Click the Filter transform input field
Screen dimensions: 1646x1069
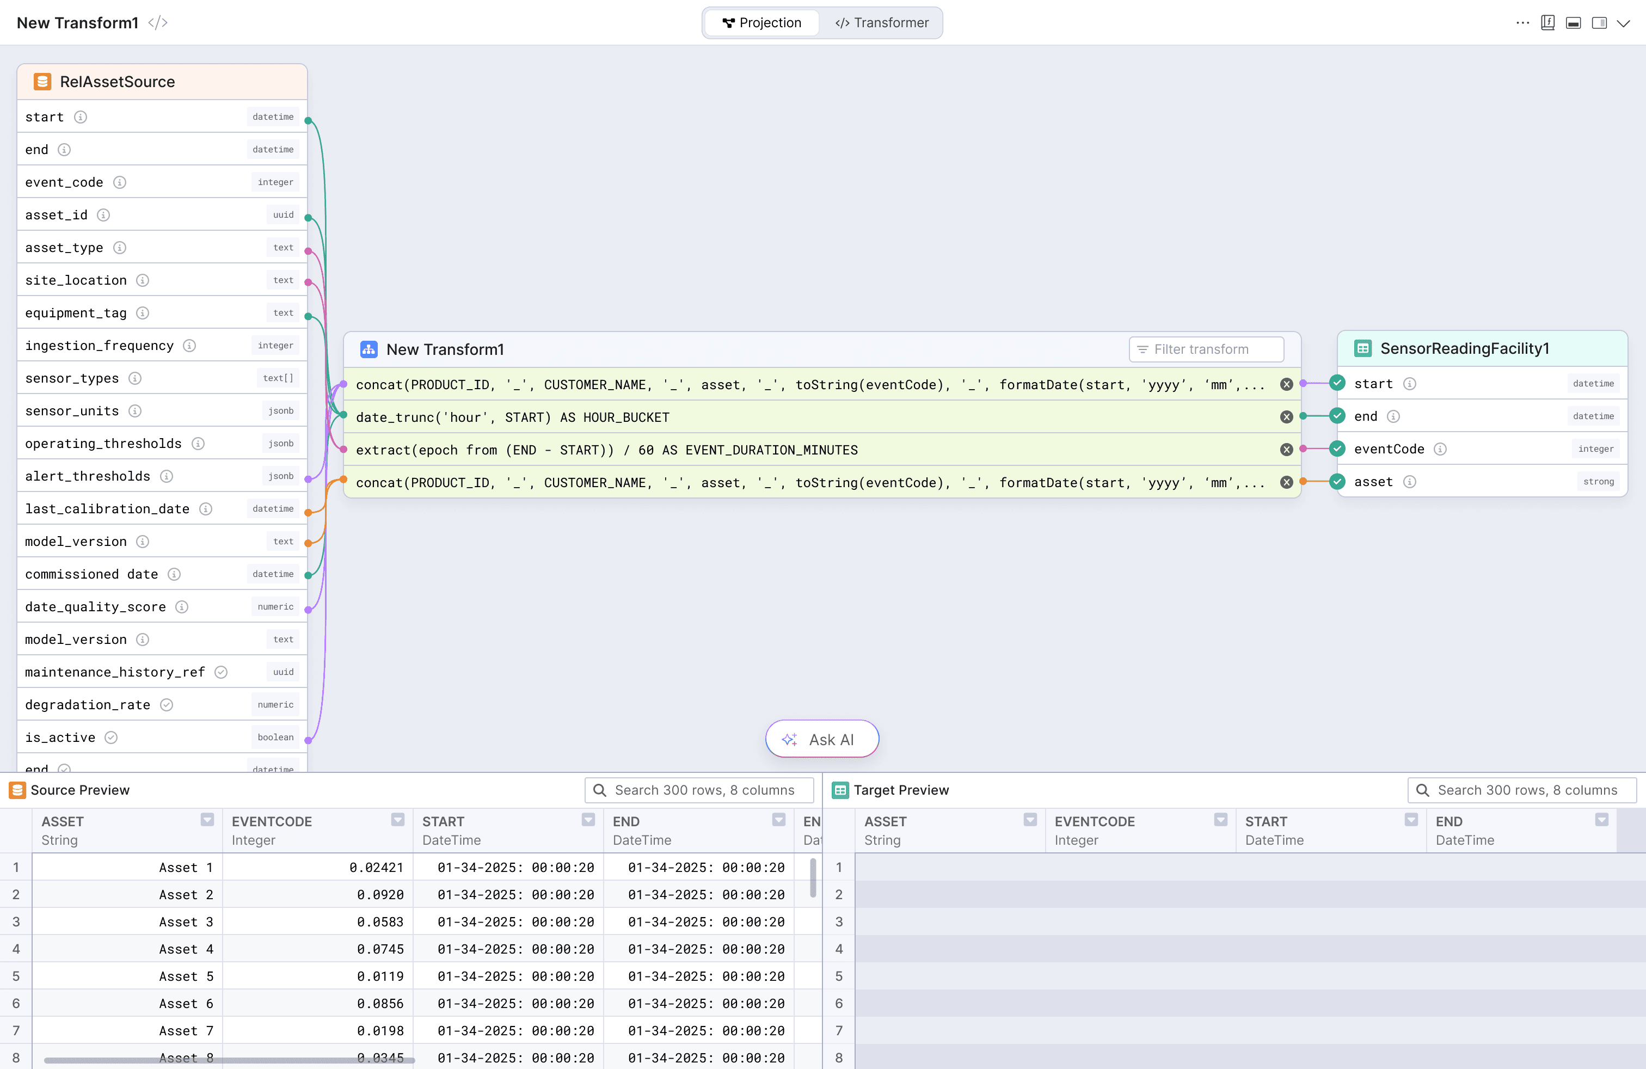point(1206,349)
